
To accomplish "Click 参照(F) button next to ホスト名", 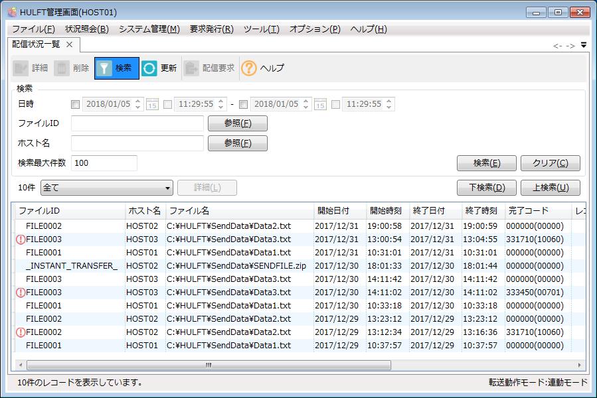I will coord(238,143).
